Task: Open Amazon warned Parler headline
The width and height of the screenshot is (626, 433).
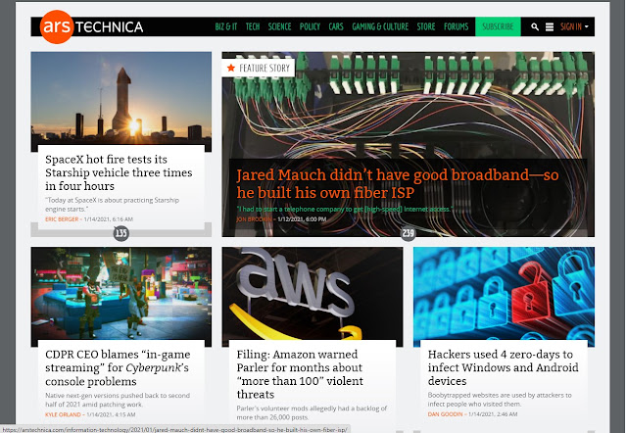Action: 300,374
